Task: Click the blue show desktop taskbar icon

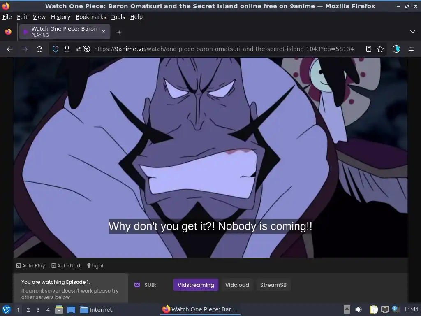Action: pyautogui.click(x=71, y=309)
